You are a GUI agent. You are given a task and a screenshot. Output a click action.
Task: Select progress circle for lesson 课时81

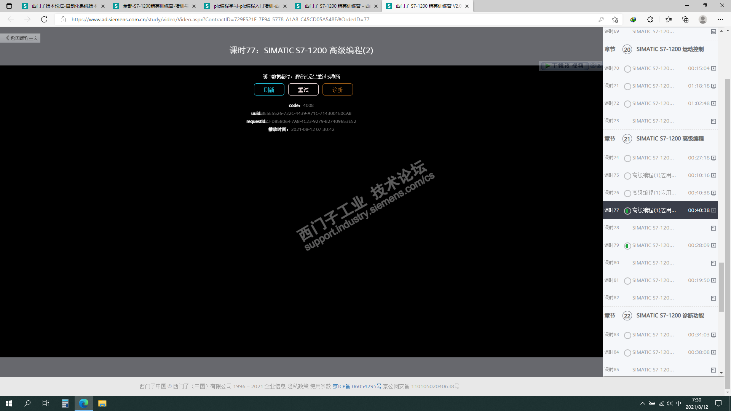point(627,281)
